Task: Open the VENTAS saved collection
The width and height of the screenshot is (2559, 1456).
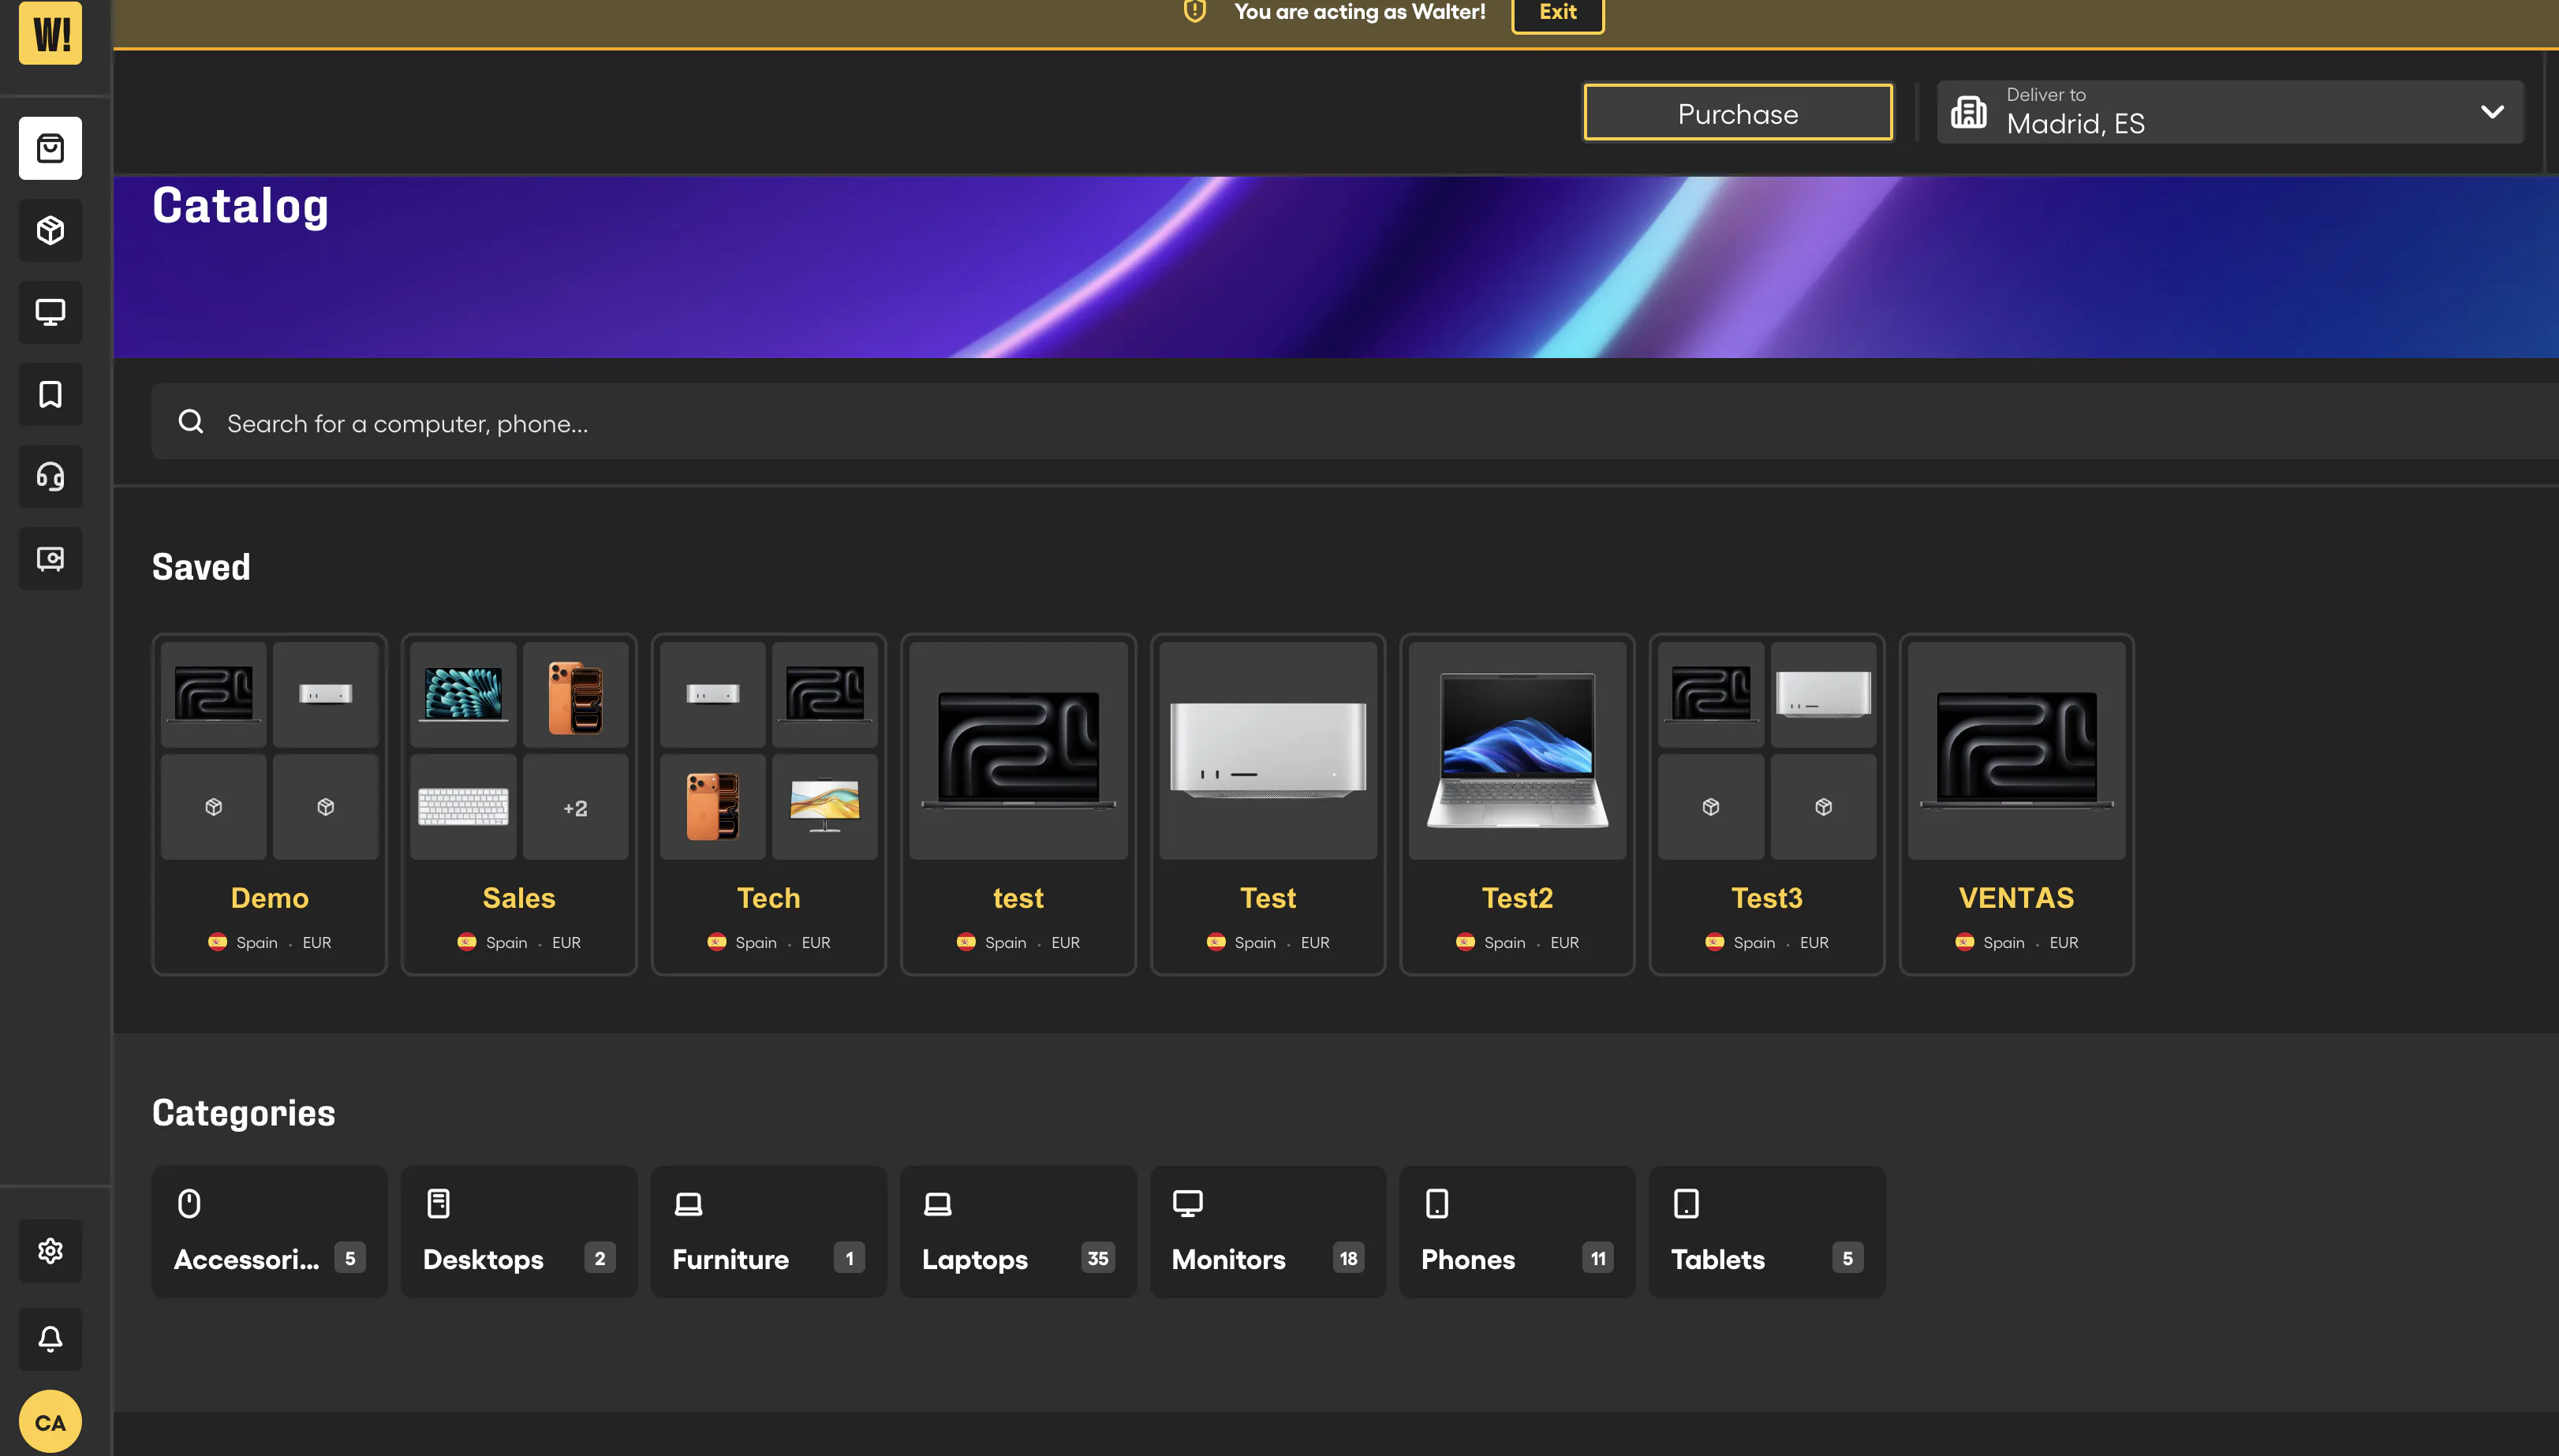Action: coord(2016,804)
